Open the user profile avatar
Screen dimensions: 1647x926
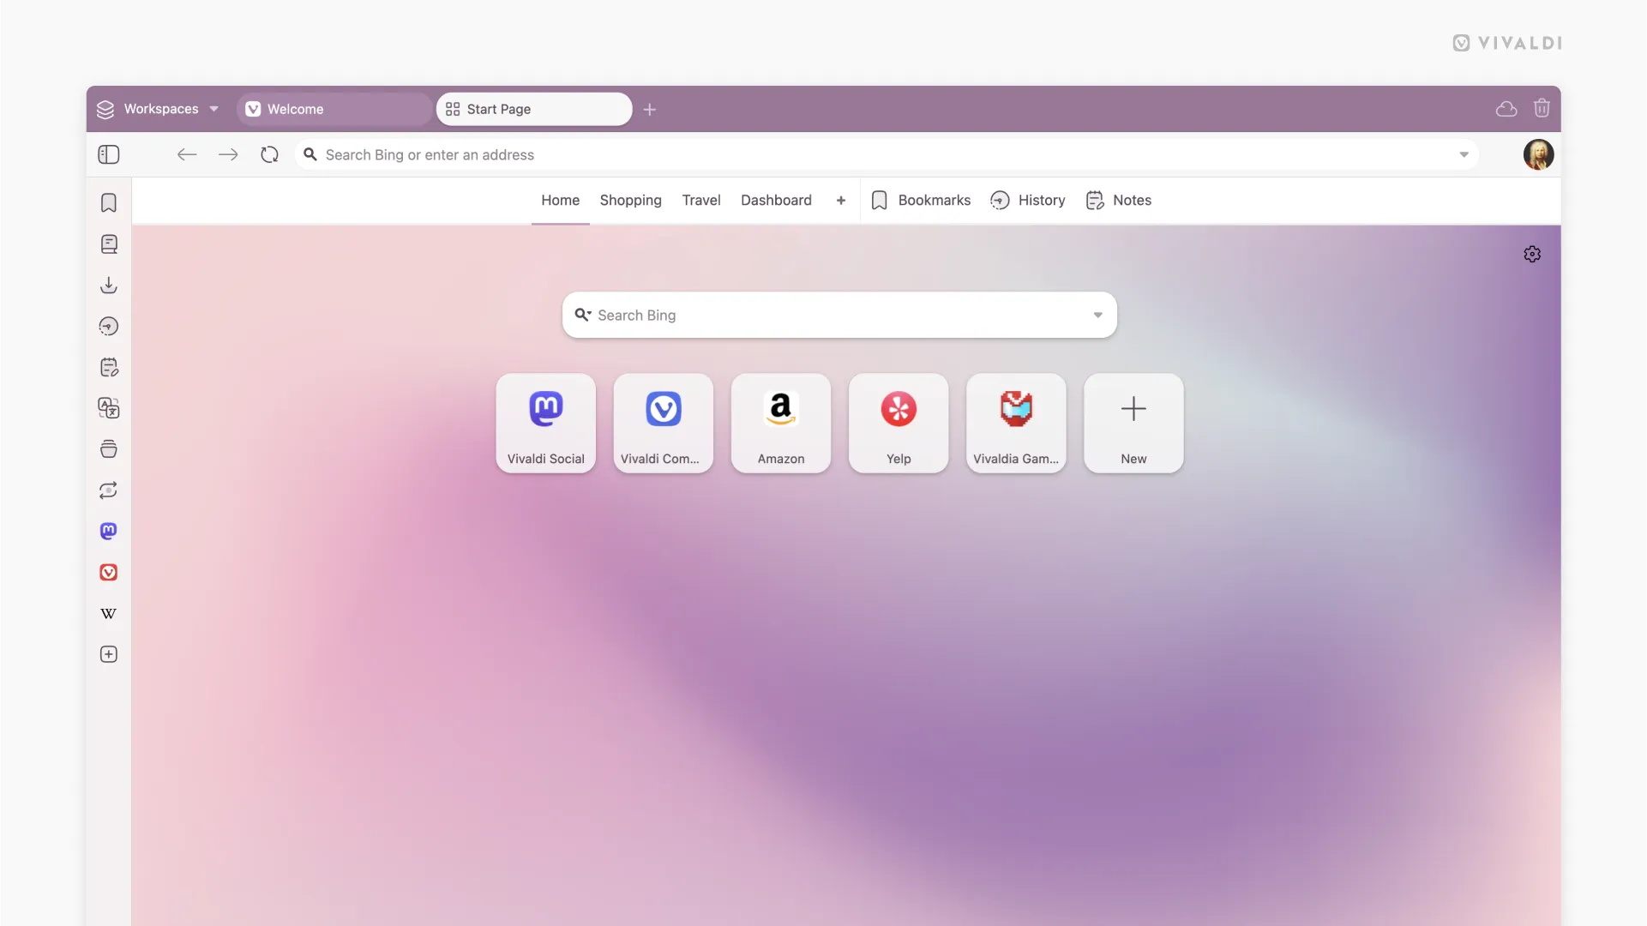coord(1538,154)
